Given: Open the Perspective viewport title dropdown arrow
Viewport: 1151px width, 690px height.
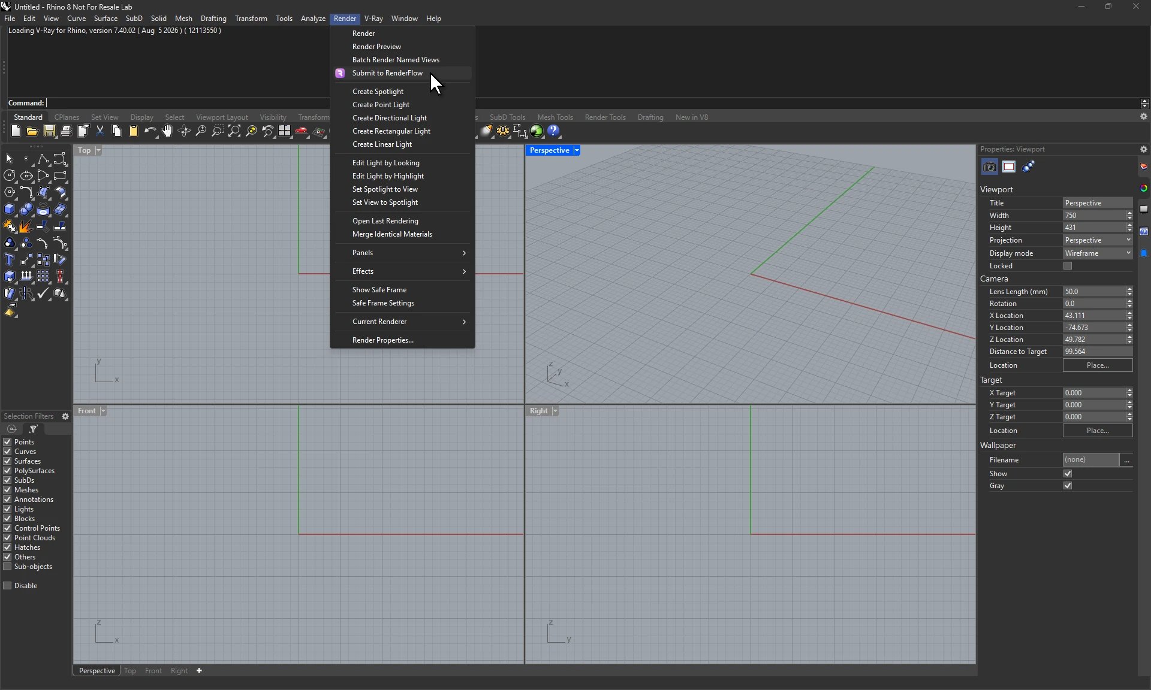Looking at the screenshot, I should point(577,150).
